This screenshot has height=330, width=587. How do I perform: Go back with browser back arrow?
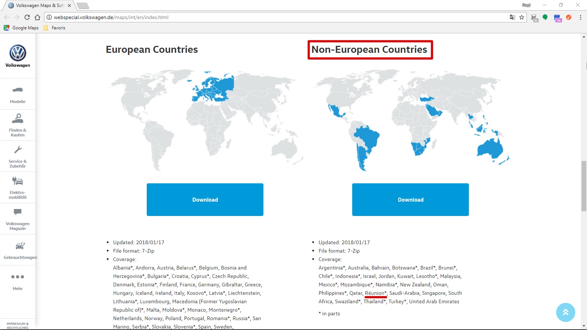click(7, 17)
